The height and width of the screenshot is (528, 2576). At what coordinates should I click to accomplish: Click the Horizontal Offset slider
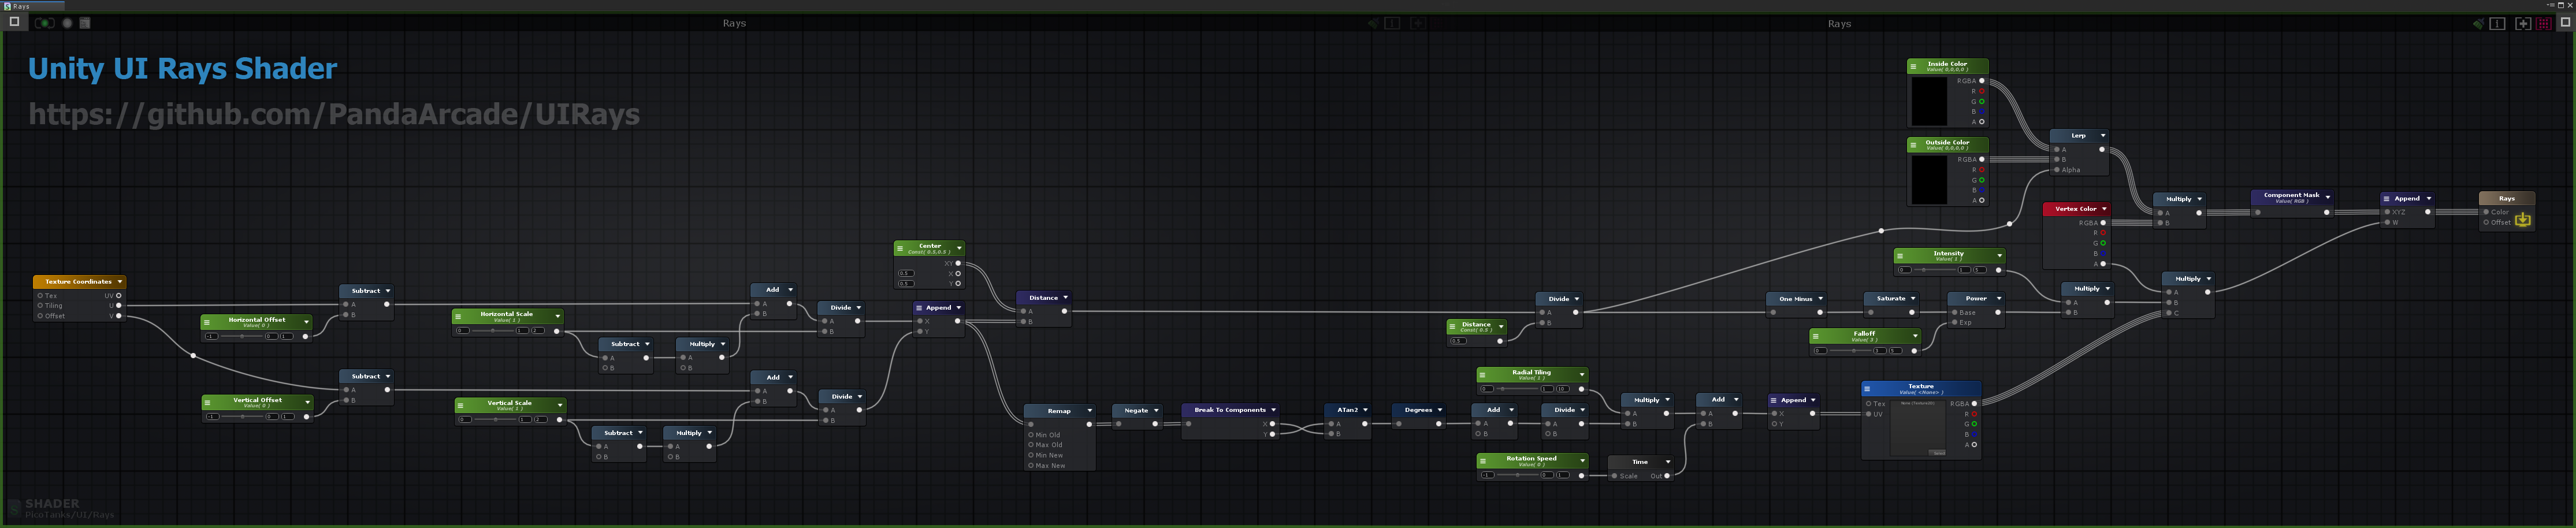pyautogui.click(x=242, y=336)
